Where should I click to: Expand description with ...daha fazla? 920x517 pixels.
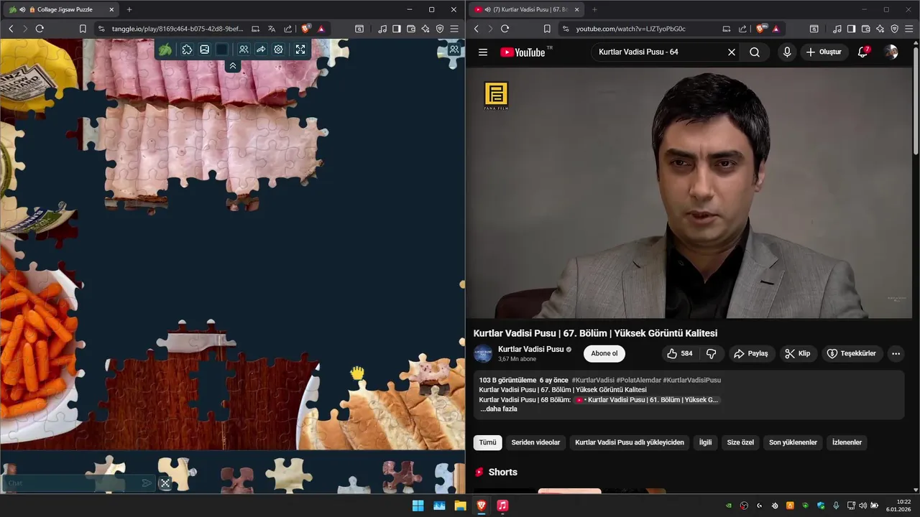(x=499, y=409)
